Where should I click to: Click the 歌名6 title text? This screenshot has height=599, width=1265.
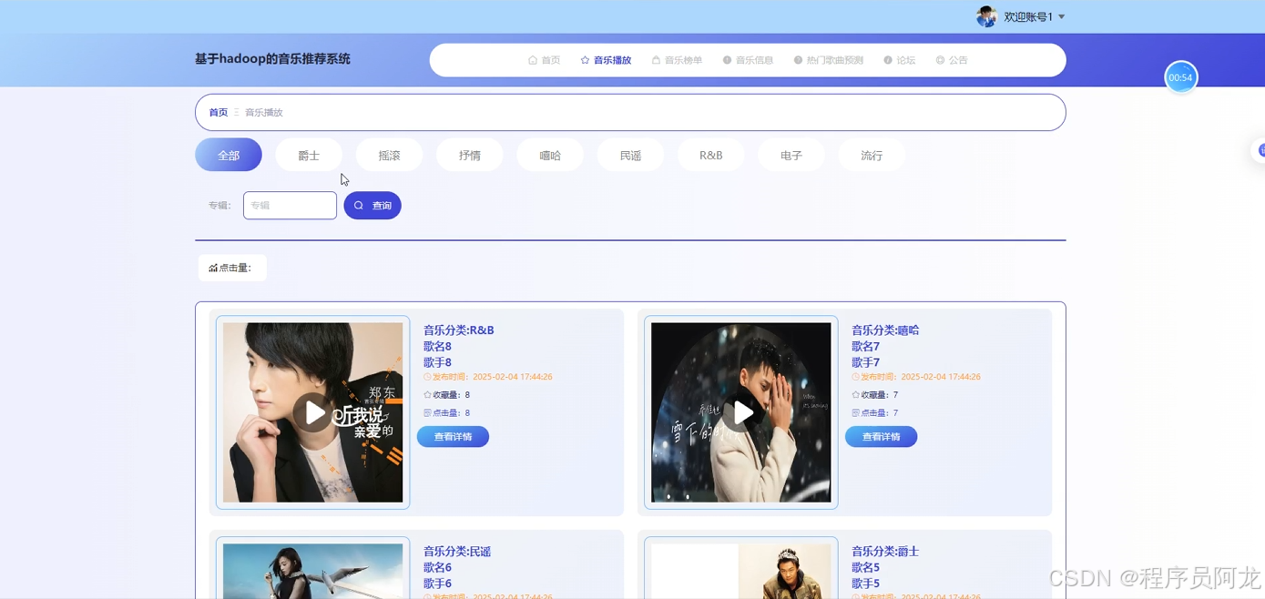437,568
